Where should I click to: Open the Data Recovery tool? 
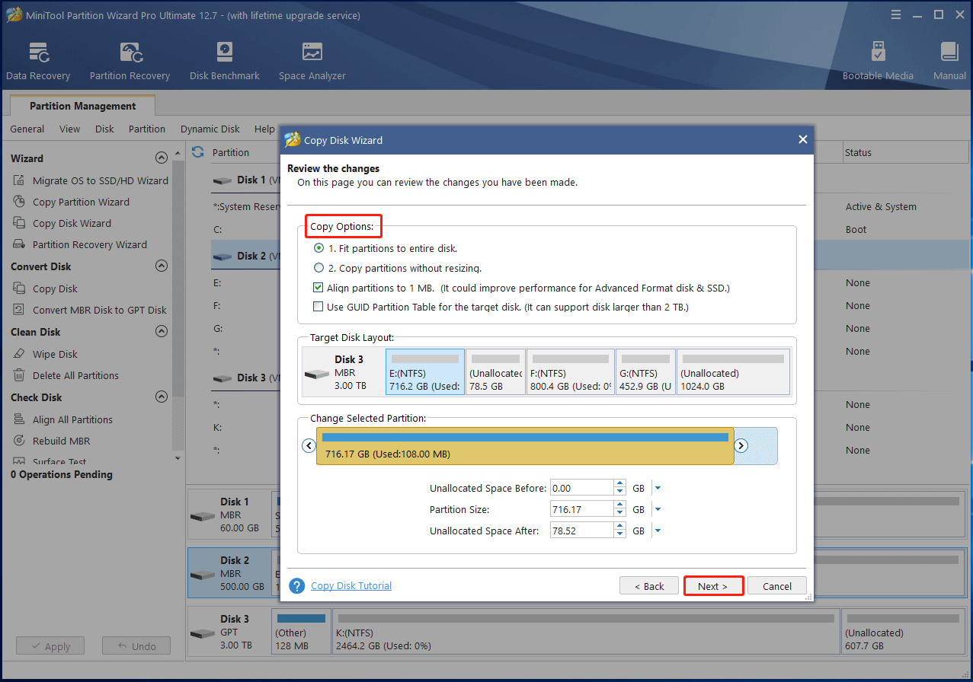click(x=38, y=62)
